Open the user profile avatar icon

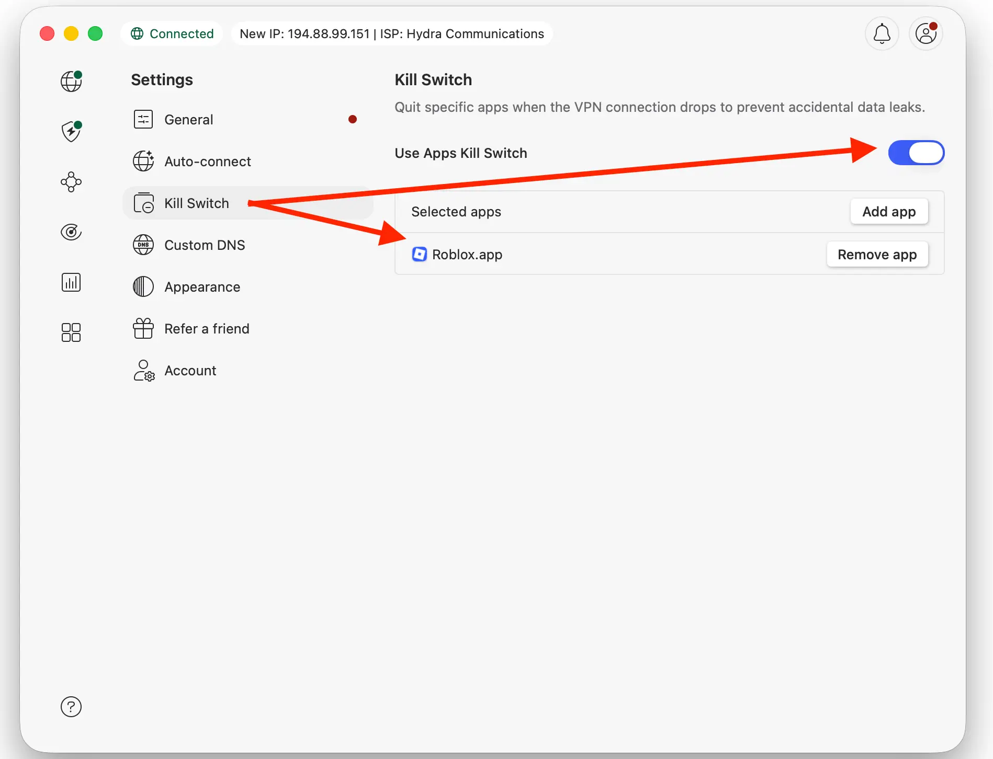click(x=926, y=34)
